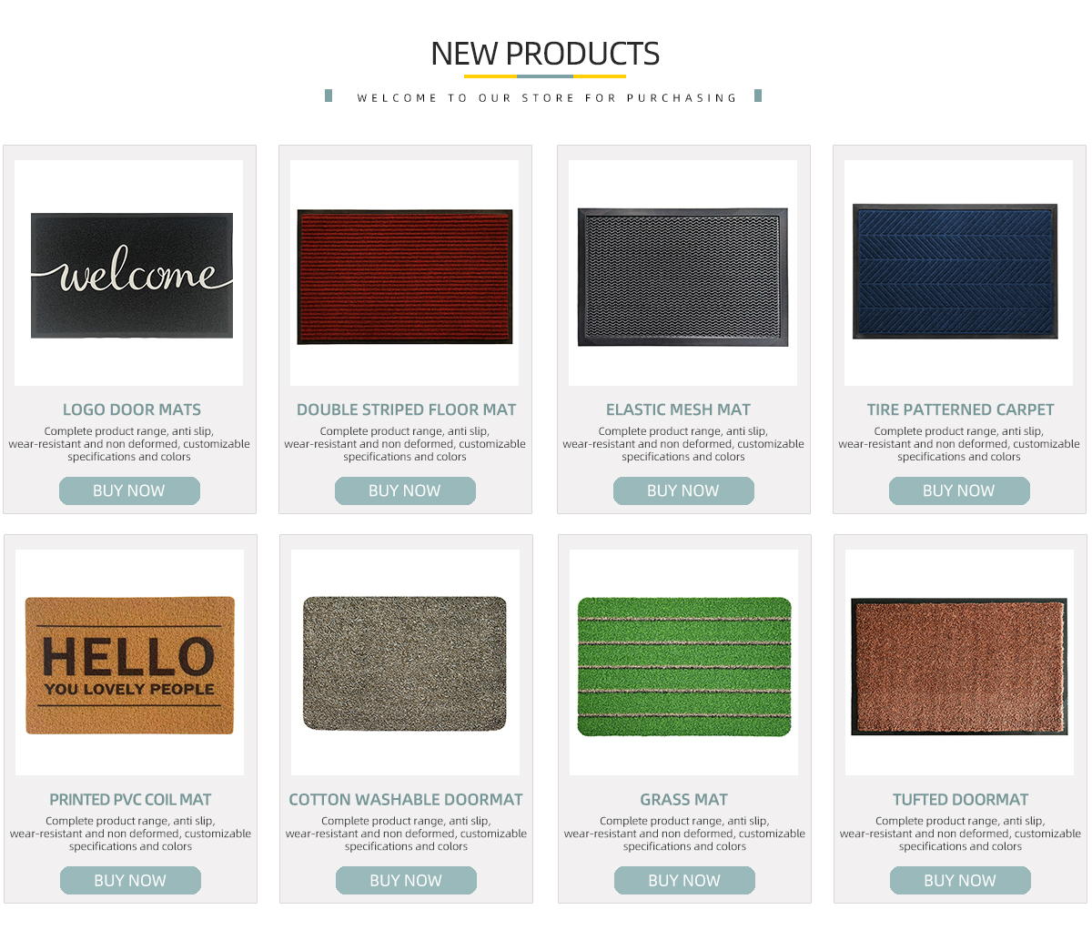Screen dimensions: 1092x940
Task: Open the LOGO DOOR MATS title link
Action: (x=132, y=409)
